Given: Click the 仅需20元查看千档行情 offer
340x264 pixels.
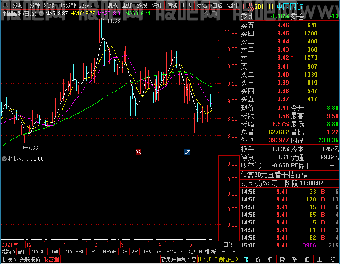Looking at the screenshot, I should coord(274,175).
